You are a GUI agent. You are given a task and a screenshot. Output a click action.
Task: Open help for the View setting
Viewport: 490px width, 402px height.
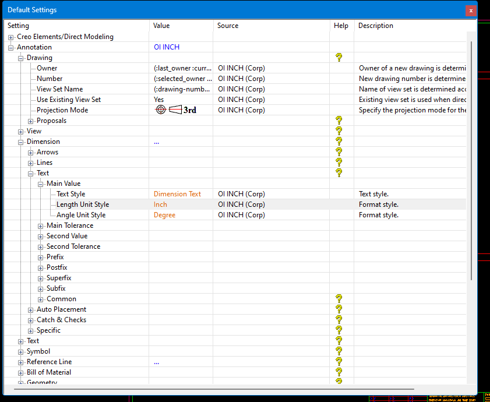pos(339,131)
